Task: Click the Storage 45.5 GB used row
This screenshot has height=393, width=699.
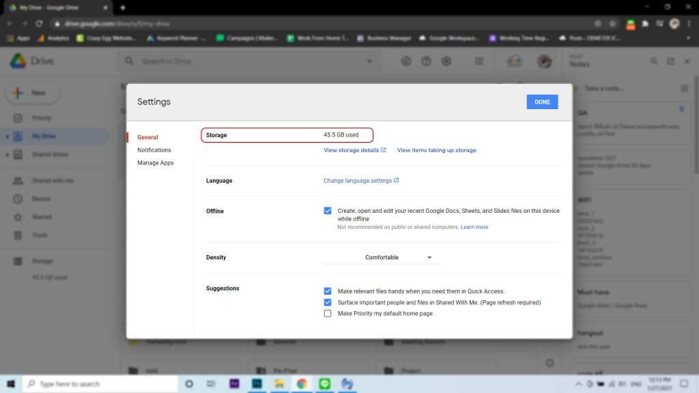Action: click(287, 135)
